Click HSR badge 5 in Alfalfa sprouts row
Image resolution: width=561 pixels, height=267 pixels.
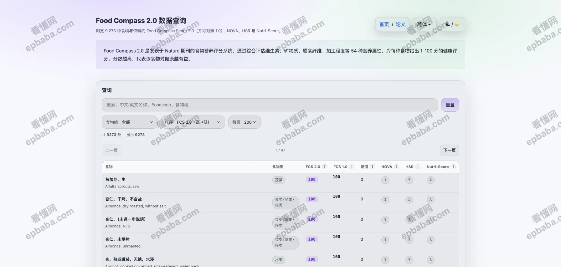click(x=409, y=180)
